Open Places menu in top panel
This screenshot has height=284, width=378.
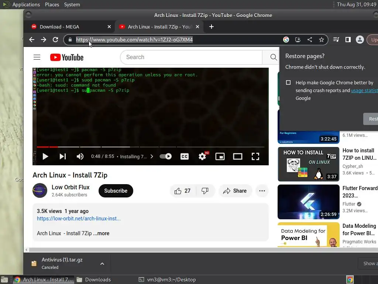click(52, 4)
